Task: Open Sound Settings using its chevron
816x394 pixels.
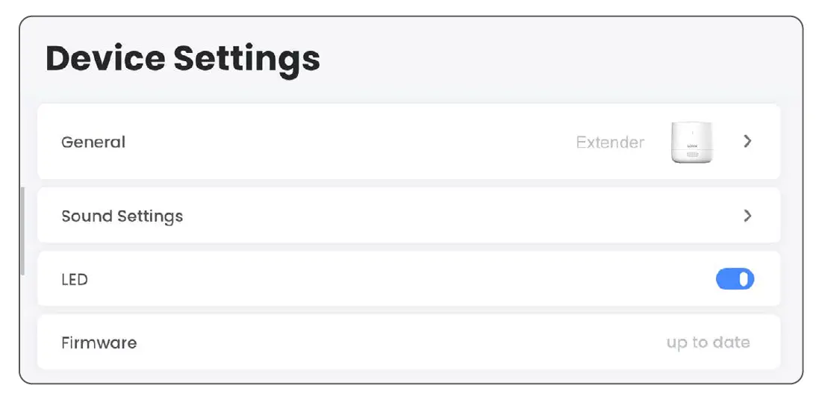Action: tap(747, 216)
